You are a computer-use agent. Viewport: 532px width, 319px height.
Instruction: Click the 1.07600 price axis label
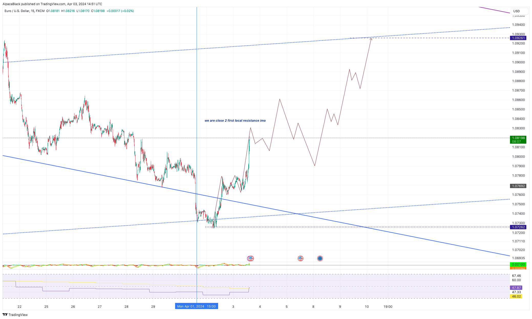tap(518, 195)
